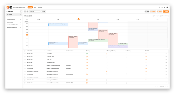Click the priority arrow for WA-2026-1073
Image resolution: width=175 pixels, height=94 pixels.
pos(146,57)
